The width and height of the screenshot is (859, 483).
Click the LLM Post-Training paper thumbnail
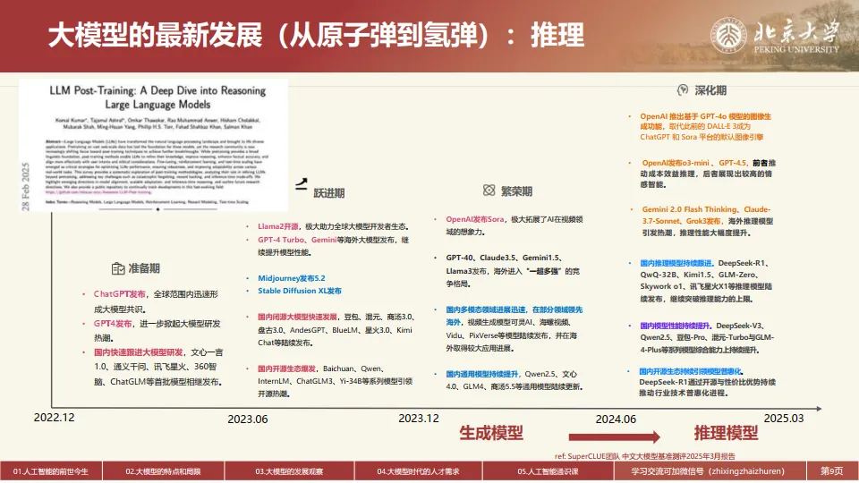click(x=153, y=145)
